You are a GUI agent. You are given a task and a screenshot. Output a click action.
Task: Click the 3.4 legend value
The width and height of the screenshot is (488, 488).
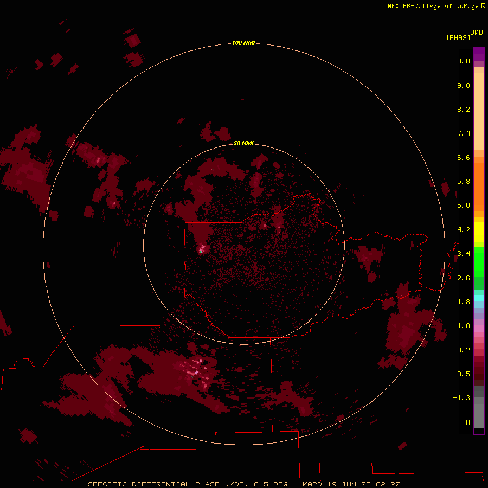tap(464, 253)
